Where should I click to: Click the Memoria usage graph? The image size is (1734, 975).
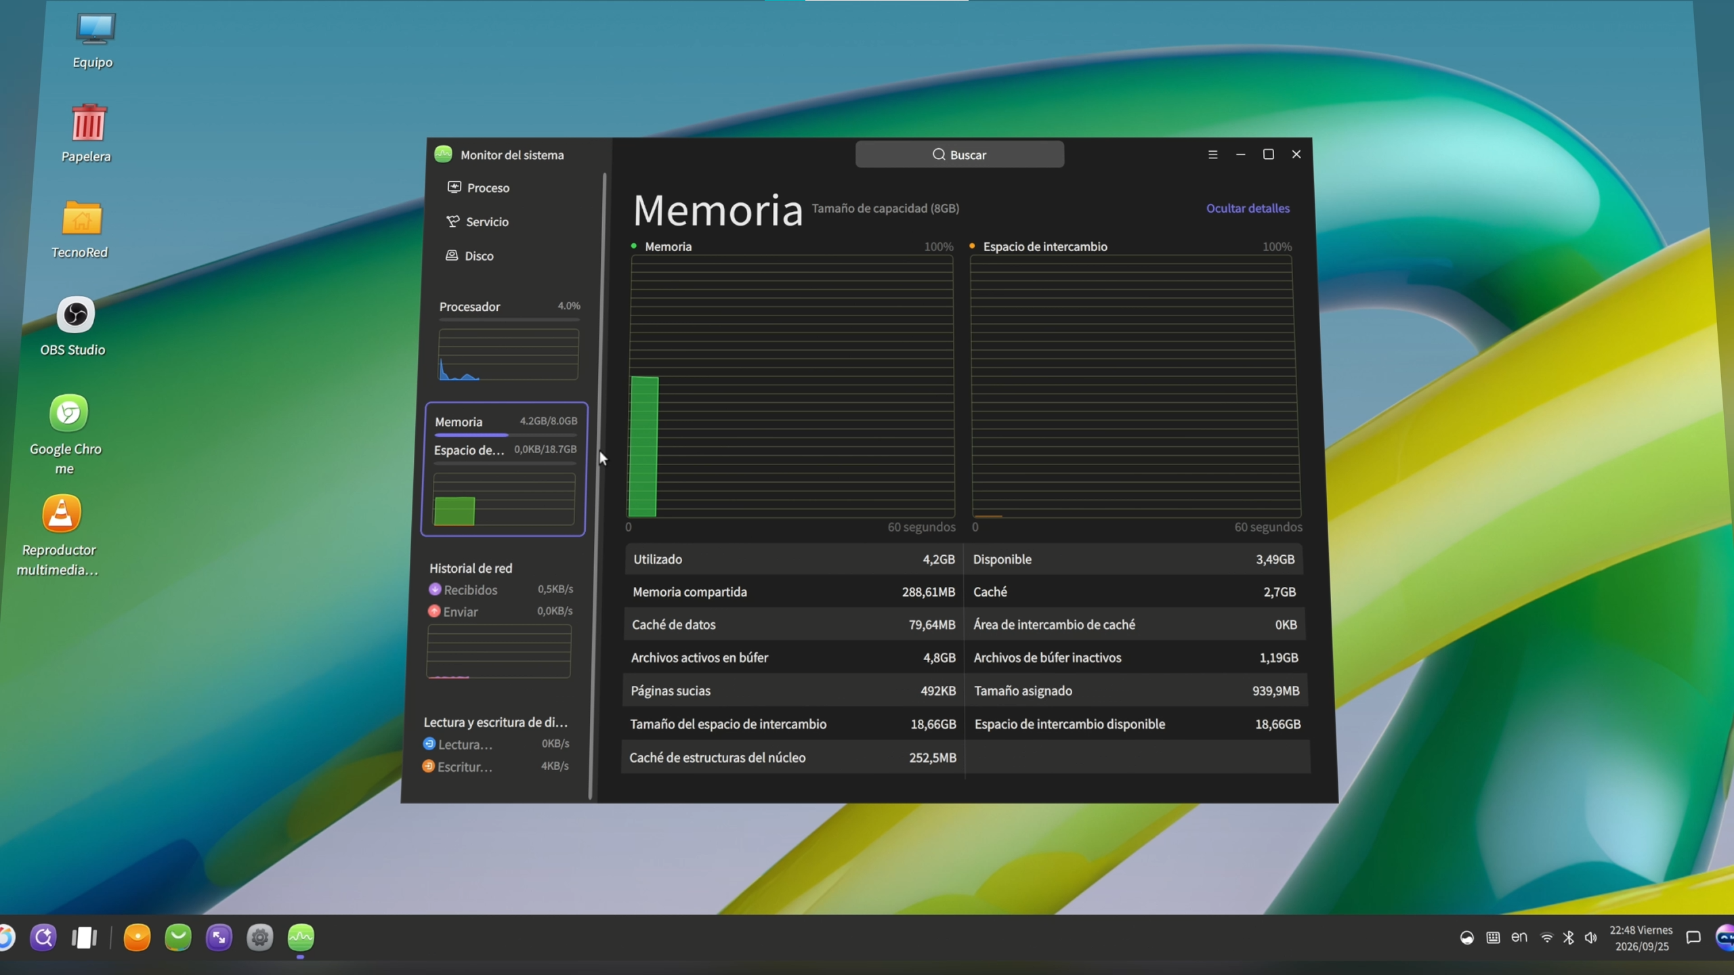point(791,386)
